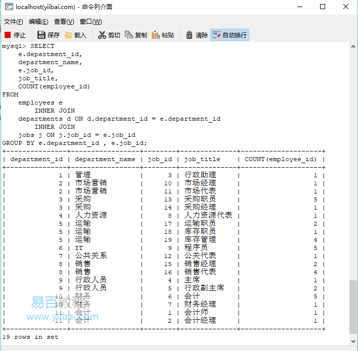Viewport: 358px width, 351px height.
Task: Click the scrollbar down arrow
Action: 353,342
